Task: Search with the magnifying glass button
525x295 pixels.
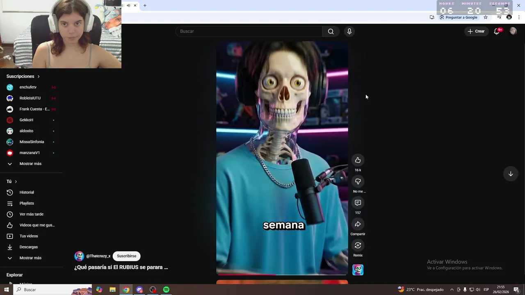Action: [x=331, y=31]
